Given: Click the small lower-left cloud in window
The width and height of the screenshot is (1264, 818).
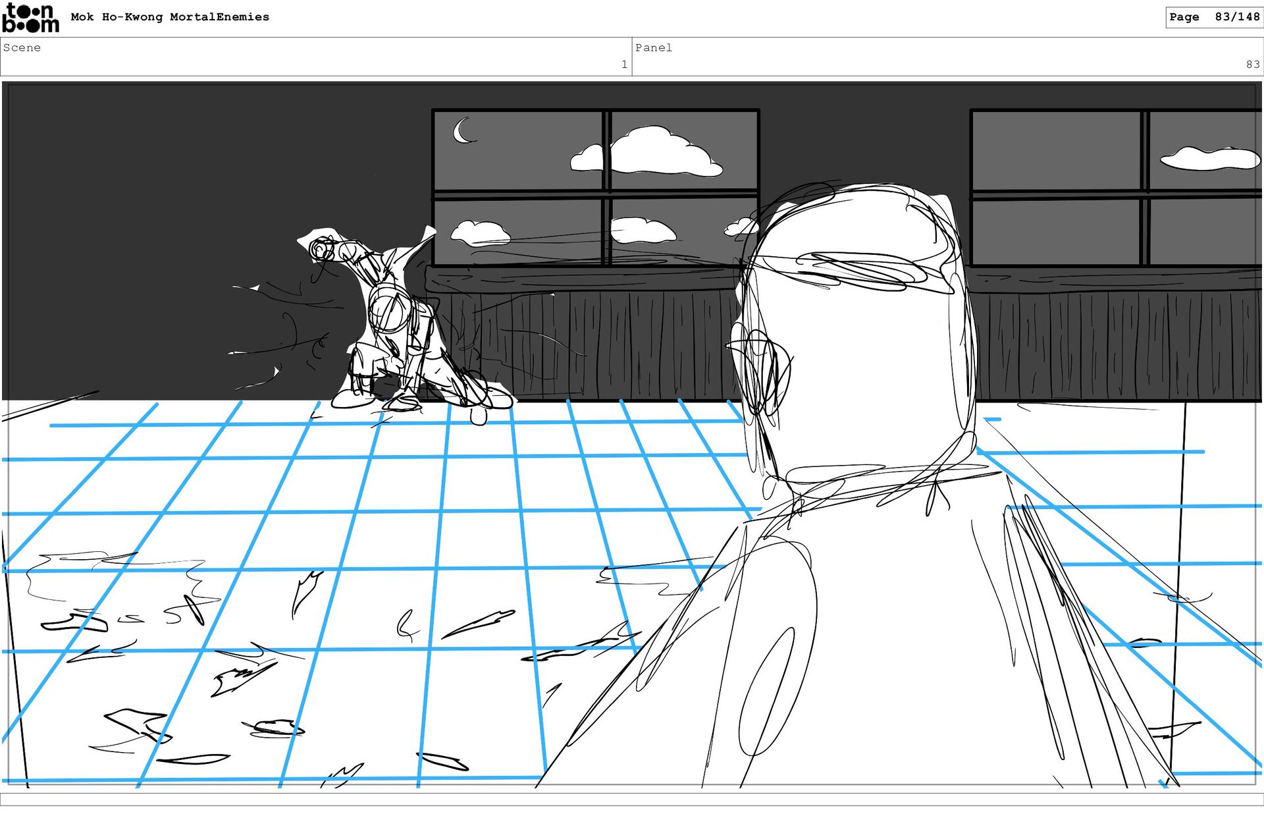Looking at the screenshot, I should click(x=480, y=232).
